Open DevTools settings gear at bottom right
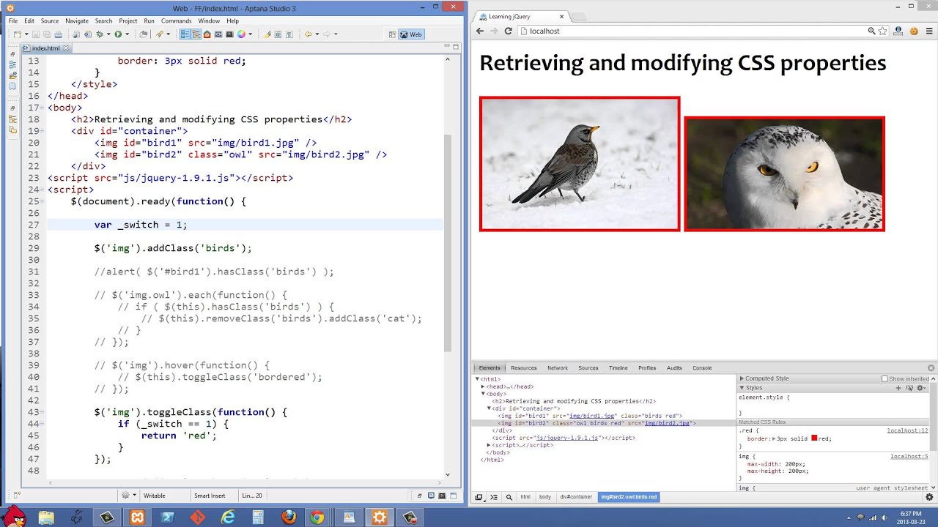The image size is (938, 527). [x=928, y=497]
